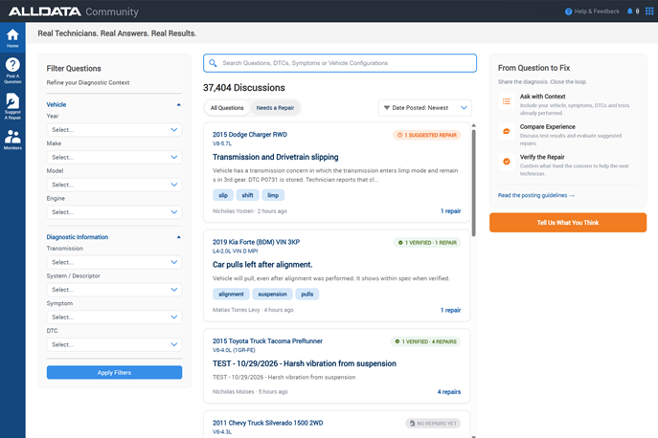Click the limp tag

click(273, 195)
